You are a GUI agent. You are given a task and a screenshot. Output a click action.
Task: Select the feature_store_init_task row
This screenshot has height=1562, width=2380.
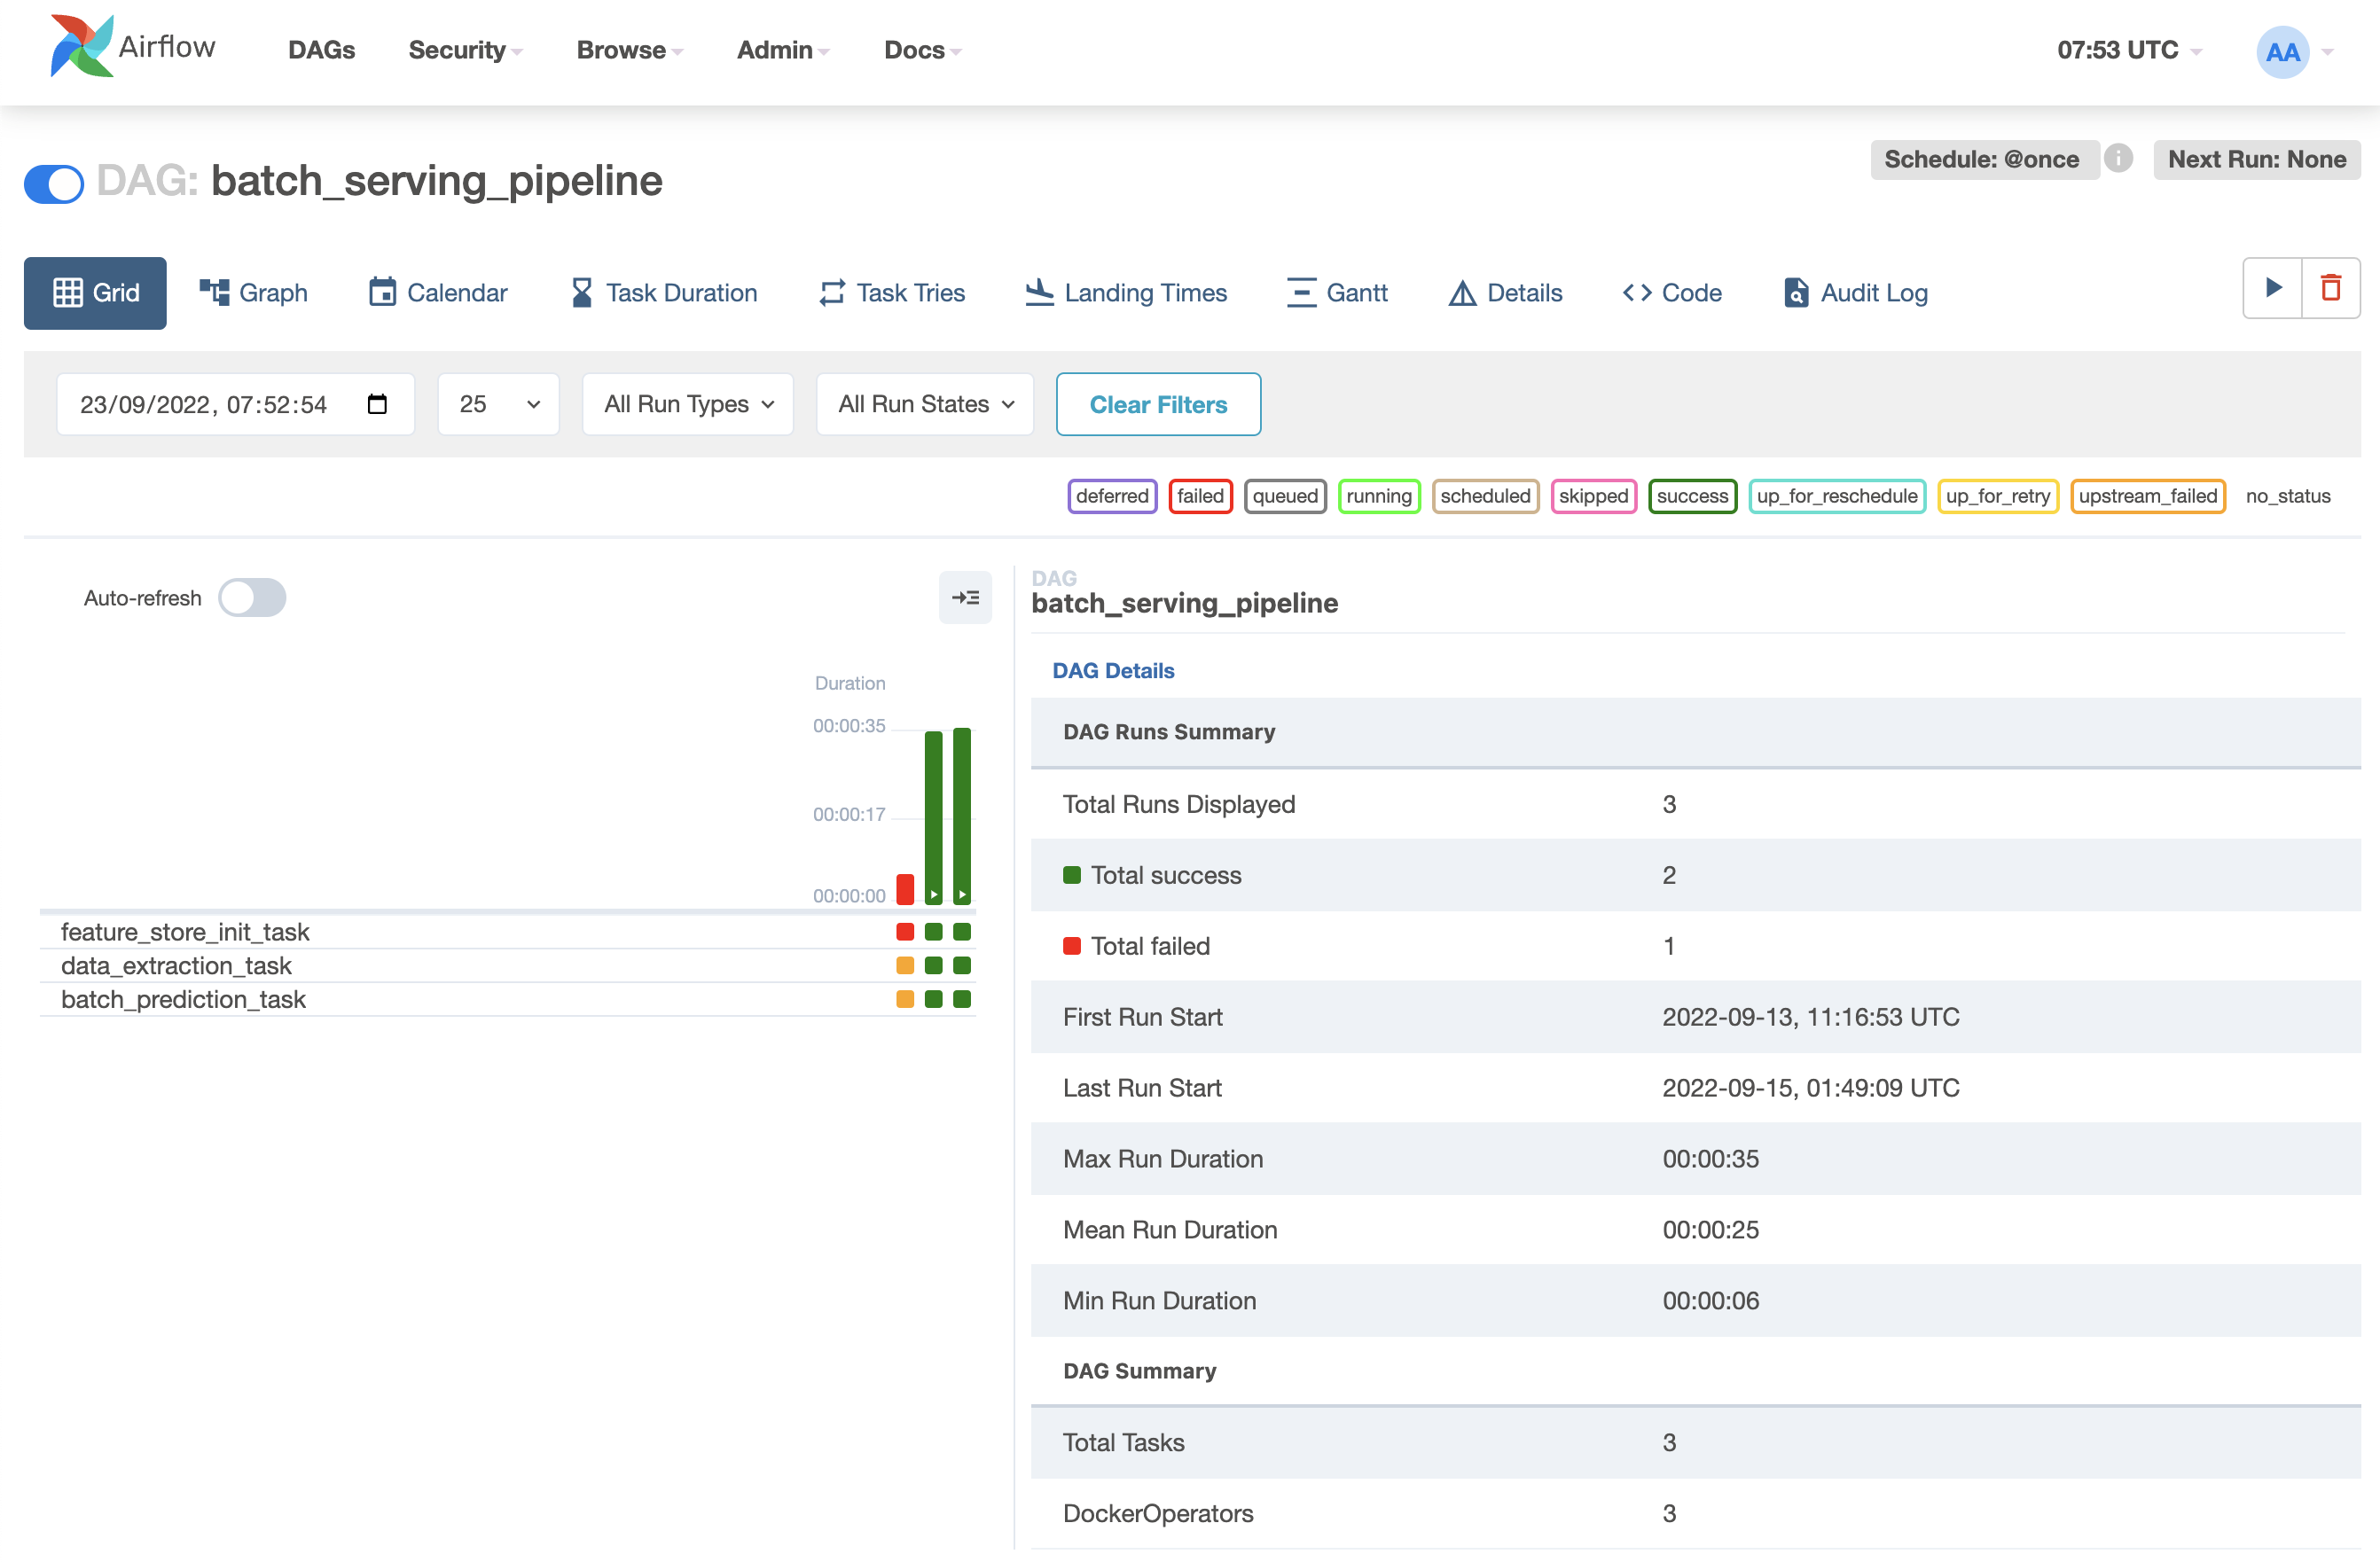point(508,932)
